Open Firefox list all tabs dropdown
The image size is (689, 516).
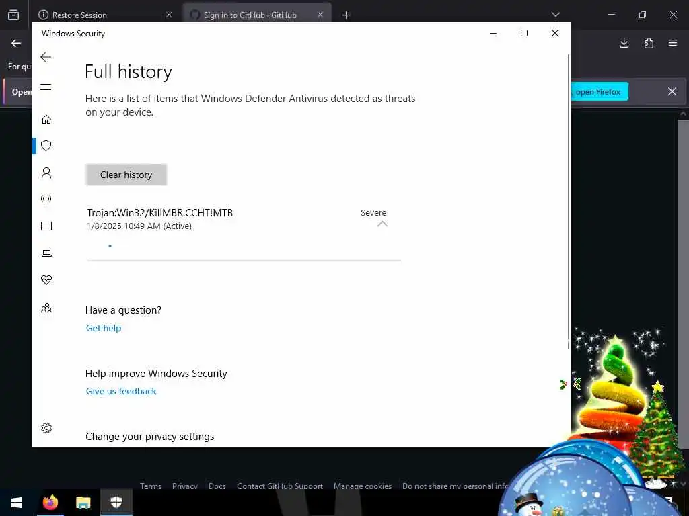(x=555, y=15)
